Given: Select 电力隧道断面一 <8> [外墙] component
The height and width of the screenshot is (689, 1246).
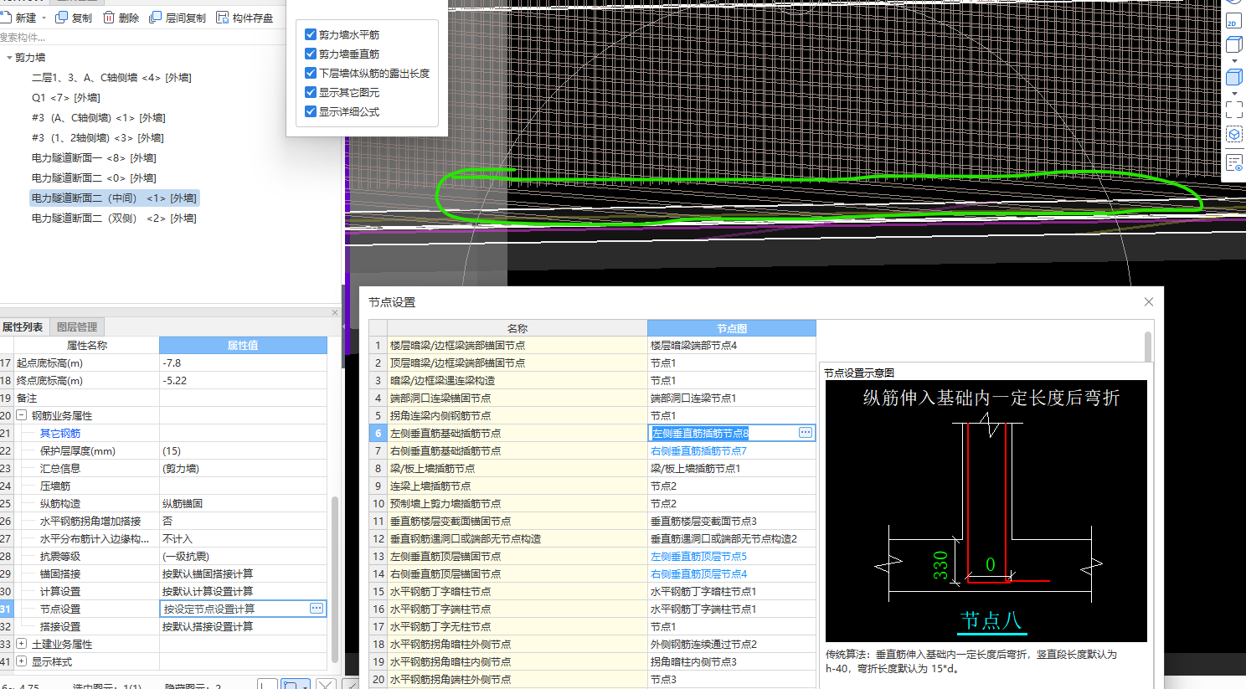Looking at the screenshot, I should [x=94, y=158].
